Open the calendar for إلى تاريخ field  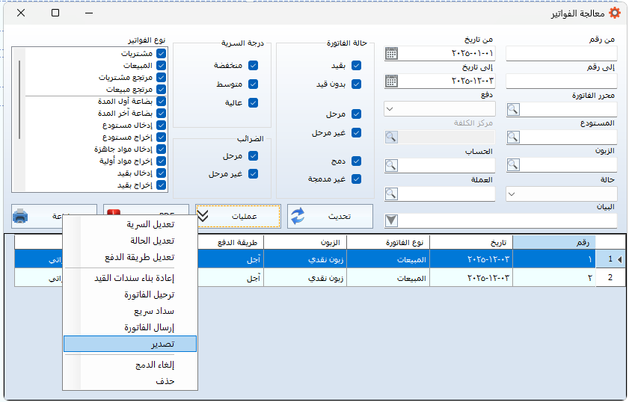coord(391,81)
